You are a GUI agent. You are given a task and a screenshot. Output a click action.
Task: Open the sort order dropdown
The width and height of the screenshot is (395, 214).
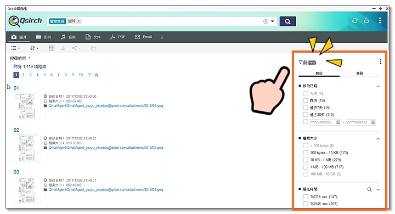(x=35, y=48)
